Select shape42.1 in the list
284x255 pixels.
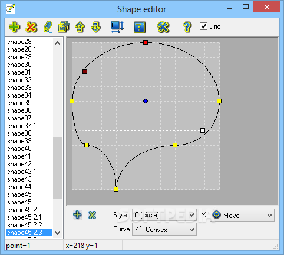[22, 172]
